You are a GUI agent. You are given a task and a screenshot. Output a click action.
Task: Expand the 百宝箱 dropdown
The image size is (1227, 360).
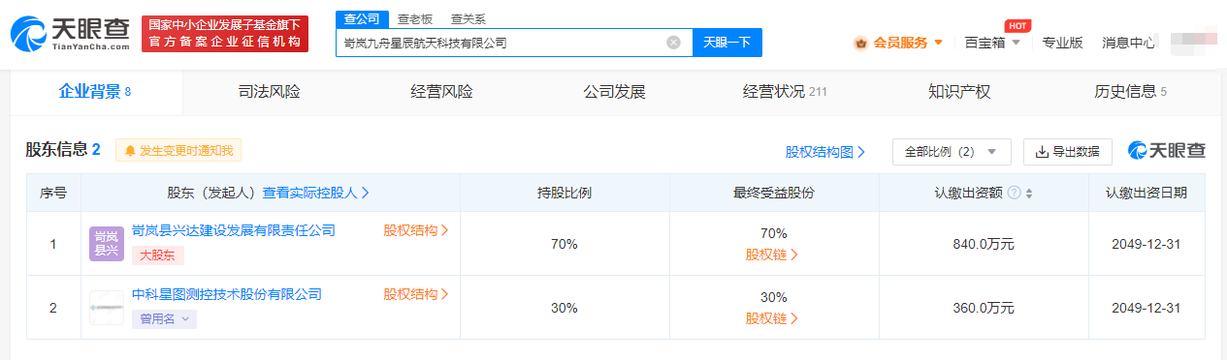992,43
